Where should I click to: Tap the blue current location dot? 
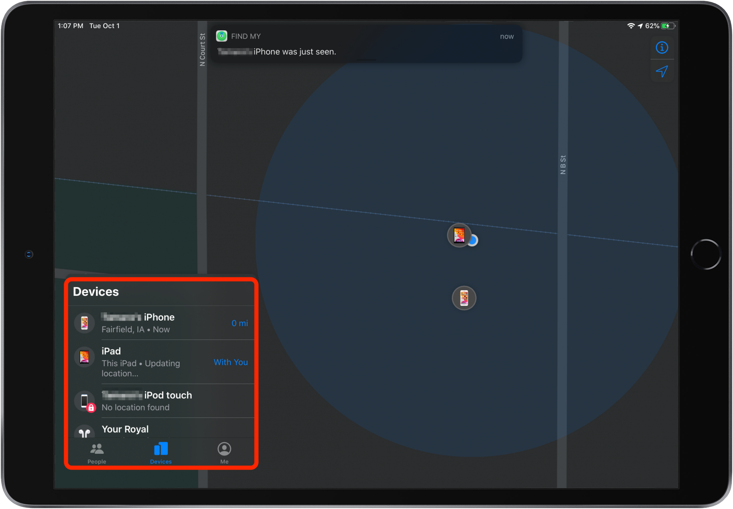(x=473, y=240)
